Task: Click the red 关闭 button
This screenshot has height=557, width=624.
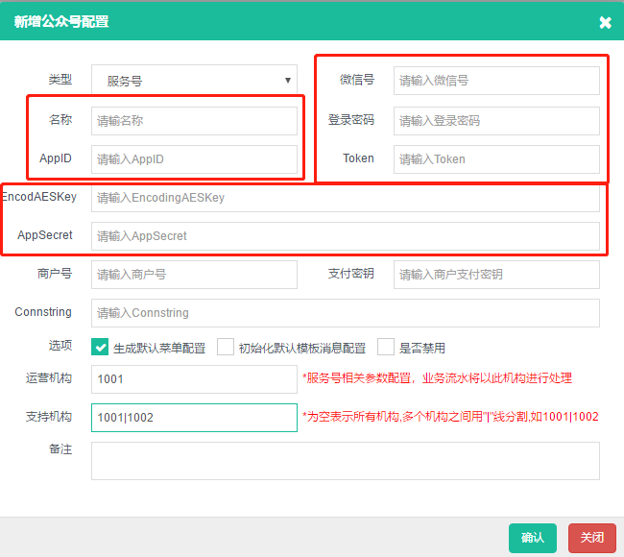Action: (x=592, y=538)
